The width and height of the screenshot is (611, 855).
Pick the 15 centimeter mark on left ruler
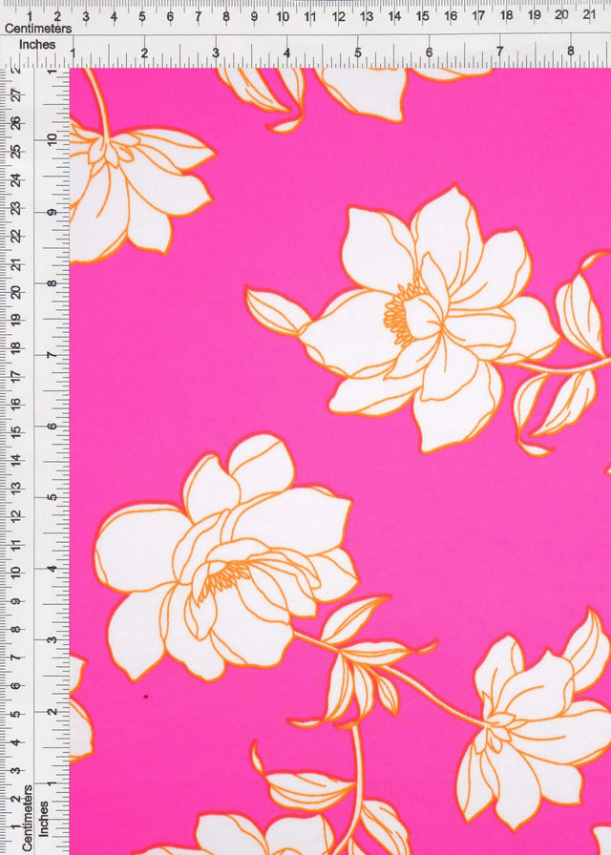click(16, 431)
